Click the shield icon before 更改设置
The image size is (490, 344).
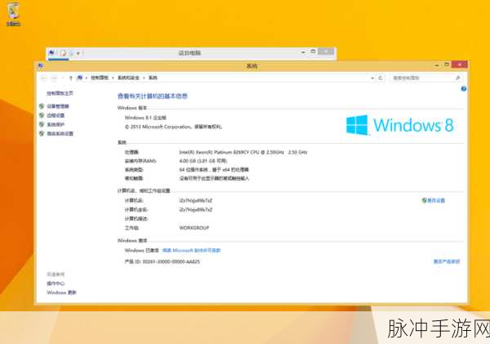tap(424, 200)
